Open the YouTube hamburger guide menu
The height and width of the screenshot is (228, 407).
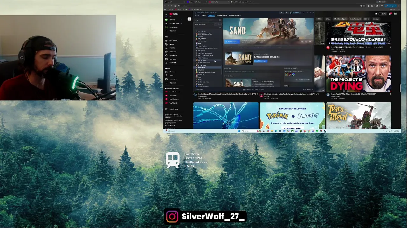pos(166,14)
